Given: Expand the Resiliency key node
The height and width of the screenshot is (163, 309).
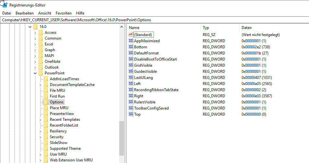Looking at the screenshot, I should point(40,131).
